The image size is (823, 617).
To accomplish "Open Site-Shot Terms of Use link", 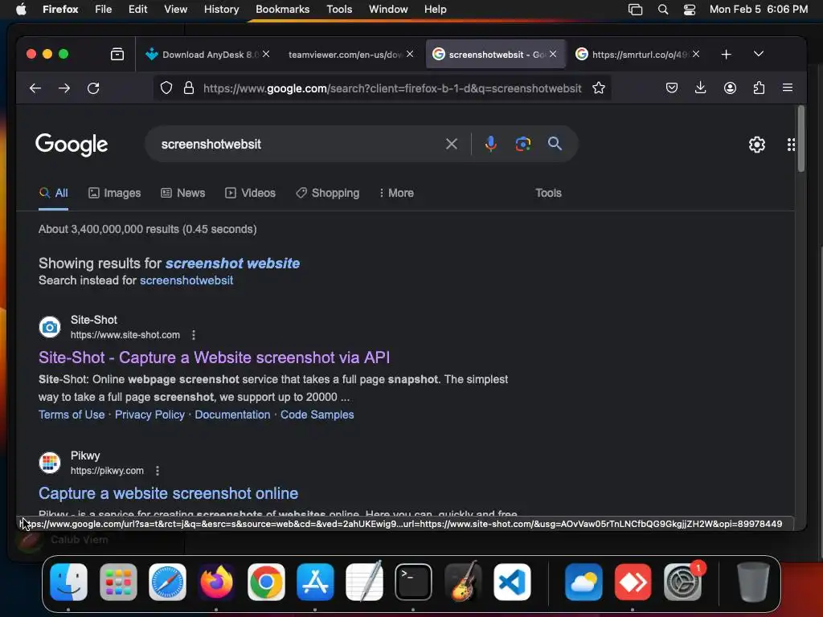I will point(72,415).
